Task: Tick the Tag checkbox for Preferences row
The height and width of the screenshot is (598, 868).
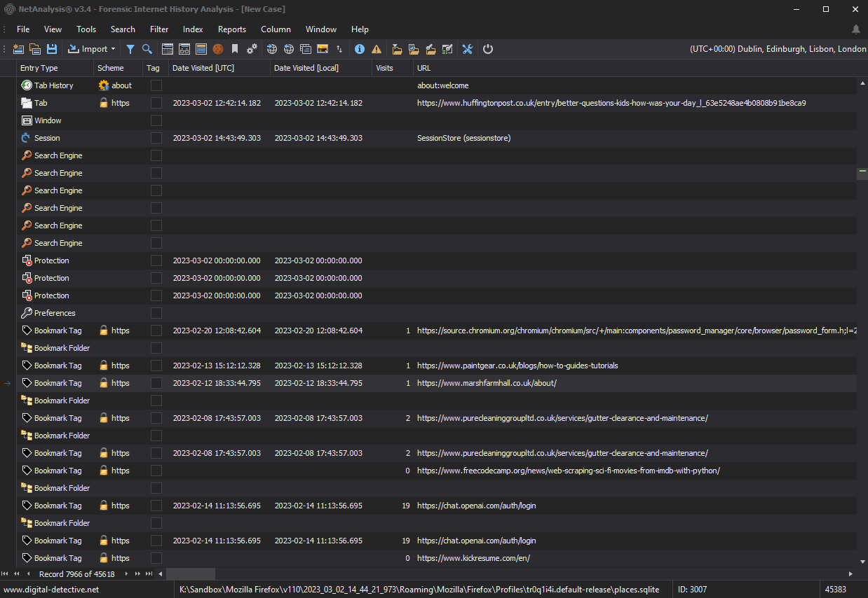Action: pyautogui.click(x=156, y=313)
